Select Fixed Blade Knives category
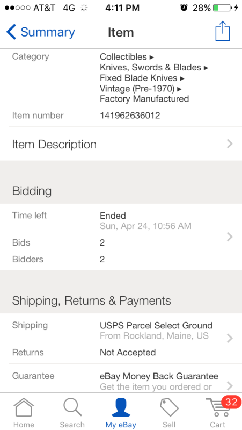Viewport: 242px width, 430px height. 138,78
